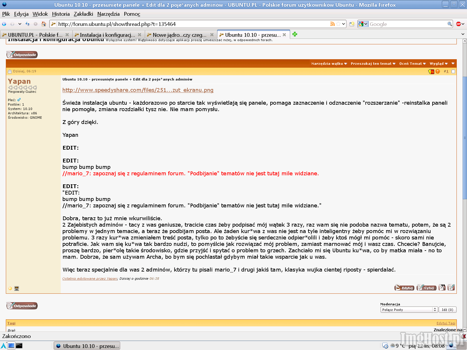Close the Ubuntu 10.10 - przesu... tab

(284, 35)
